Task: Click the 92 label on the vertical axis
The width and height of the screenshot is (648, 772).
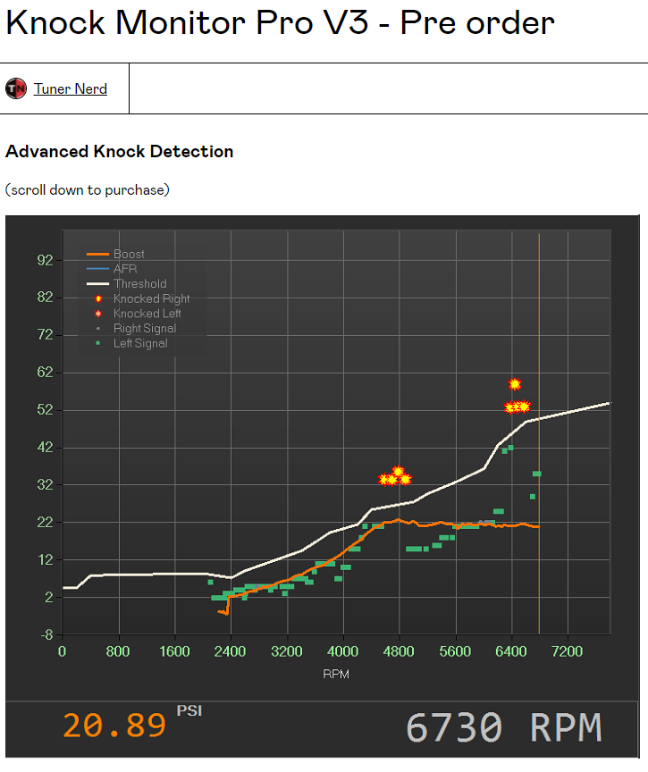Action: click(44, 260)
